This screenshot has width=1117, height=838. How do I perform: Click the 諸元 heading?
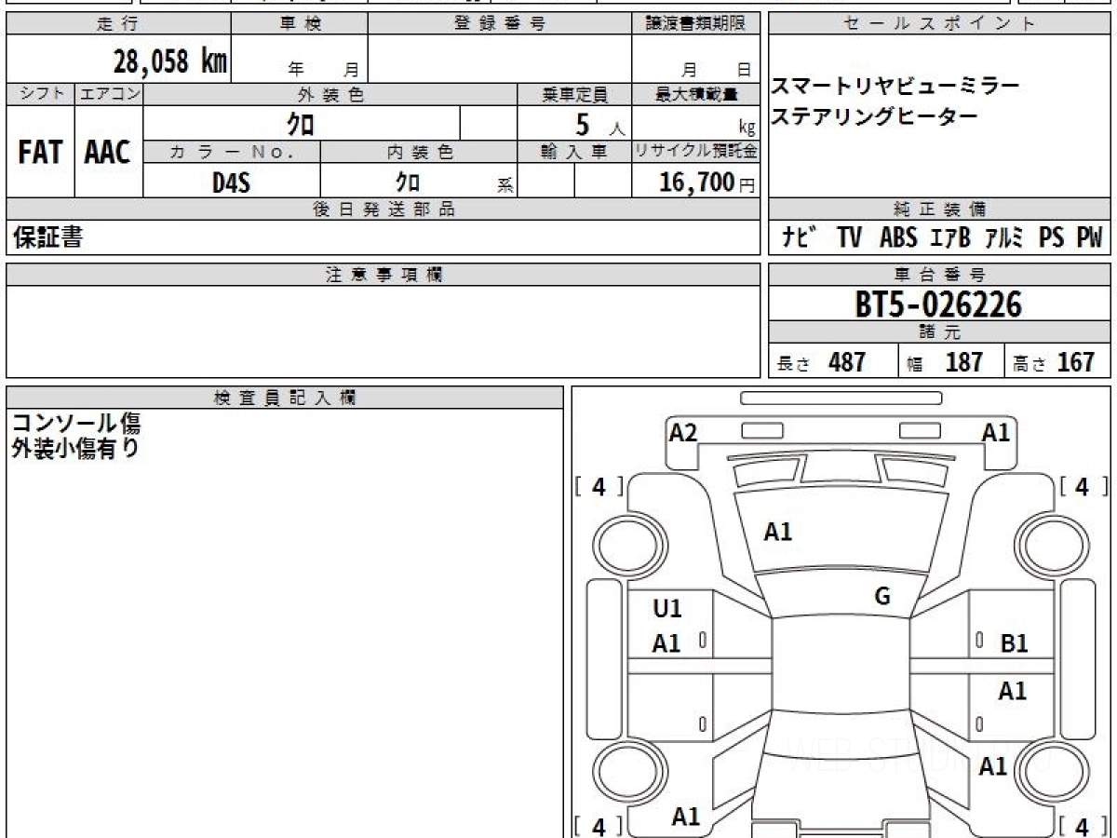[x=940, y=332]
